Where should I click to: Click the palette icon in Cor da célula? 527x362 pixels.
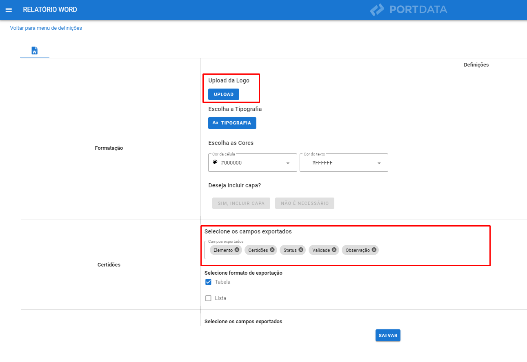pos(215,162)
